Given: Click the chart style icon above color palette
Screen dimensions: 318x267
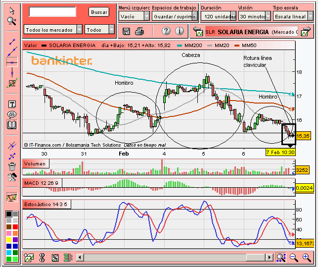Looking at the screenshot, I should (12, 197).
